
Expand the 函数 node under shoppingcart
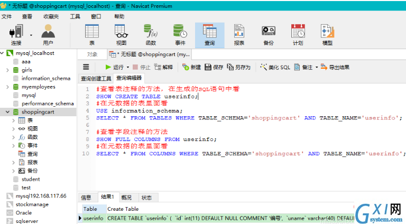tap(13, 137)
